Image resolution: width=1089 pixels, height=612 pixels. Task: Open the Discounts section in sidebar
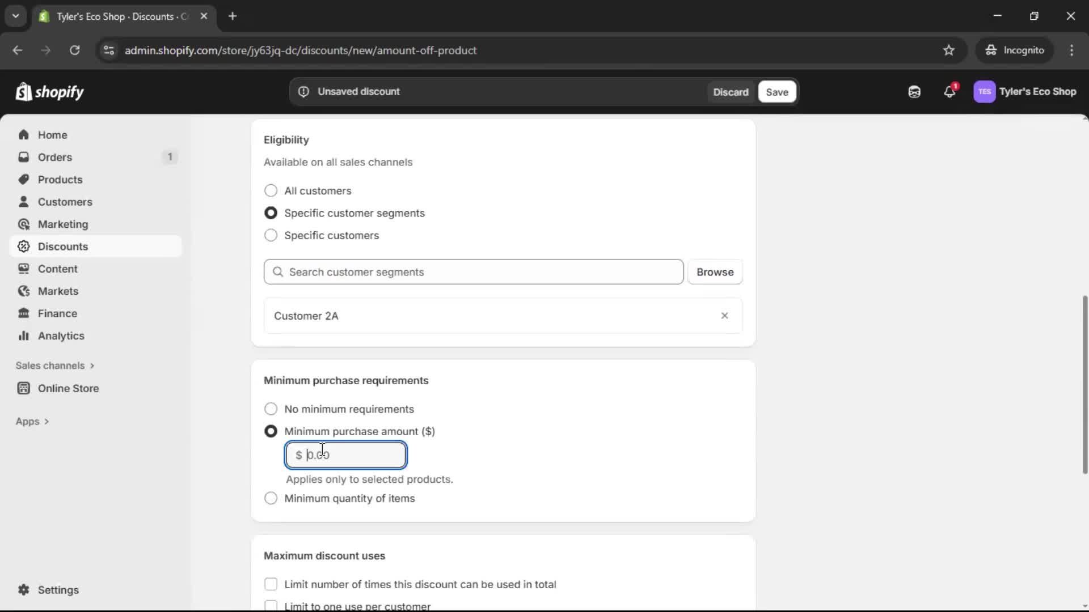tap(62, 246)
